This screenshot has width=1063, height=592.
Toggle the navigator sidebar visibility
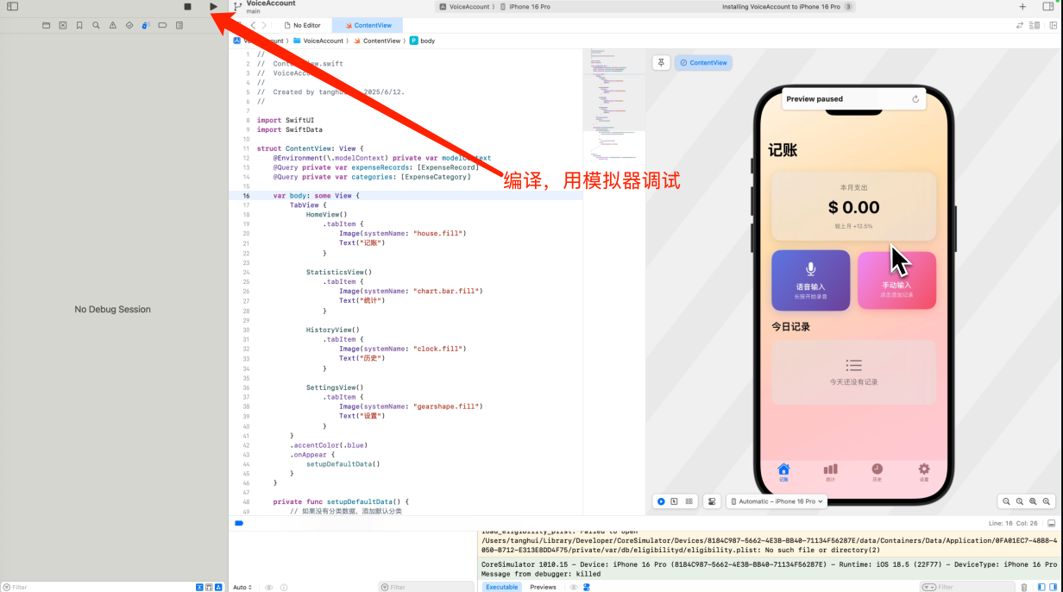pos(12,7)
